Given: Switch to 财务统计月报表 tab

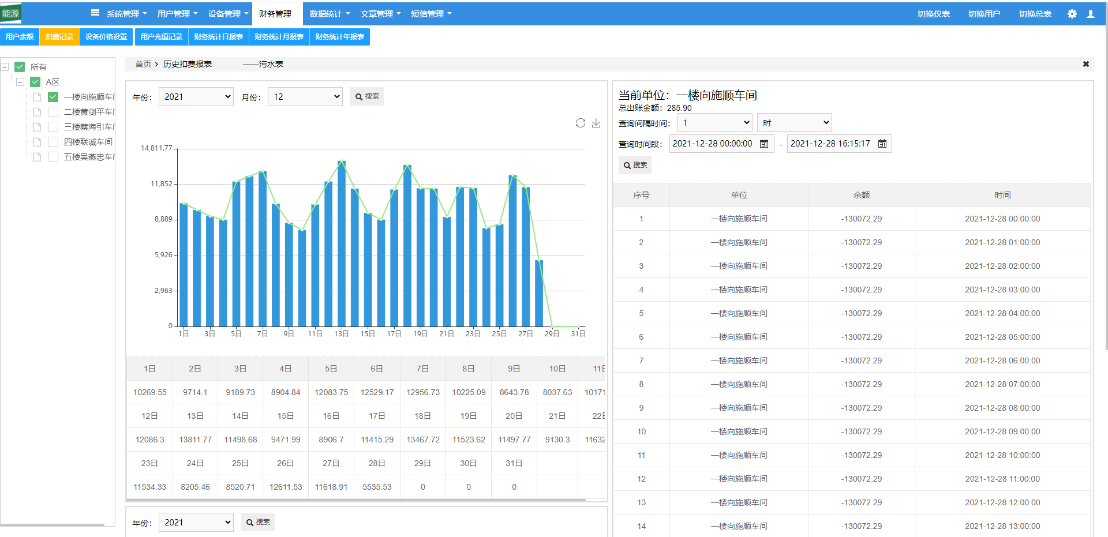Looking at the screenshot, I should tap(279, 37).
